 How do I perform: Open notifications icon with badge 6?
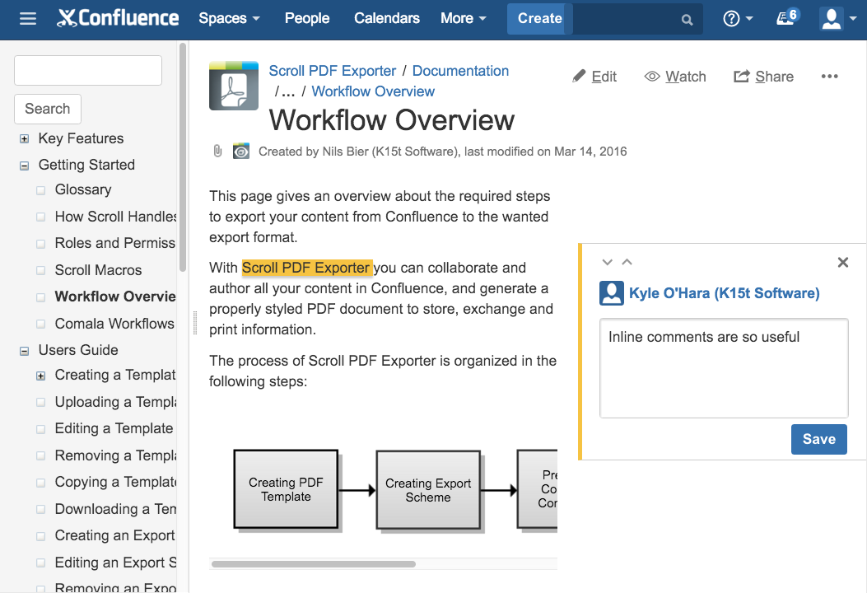pos(787,18)
